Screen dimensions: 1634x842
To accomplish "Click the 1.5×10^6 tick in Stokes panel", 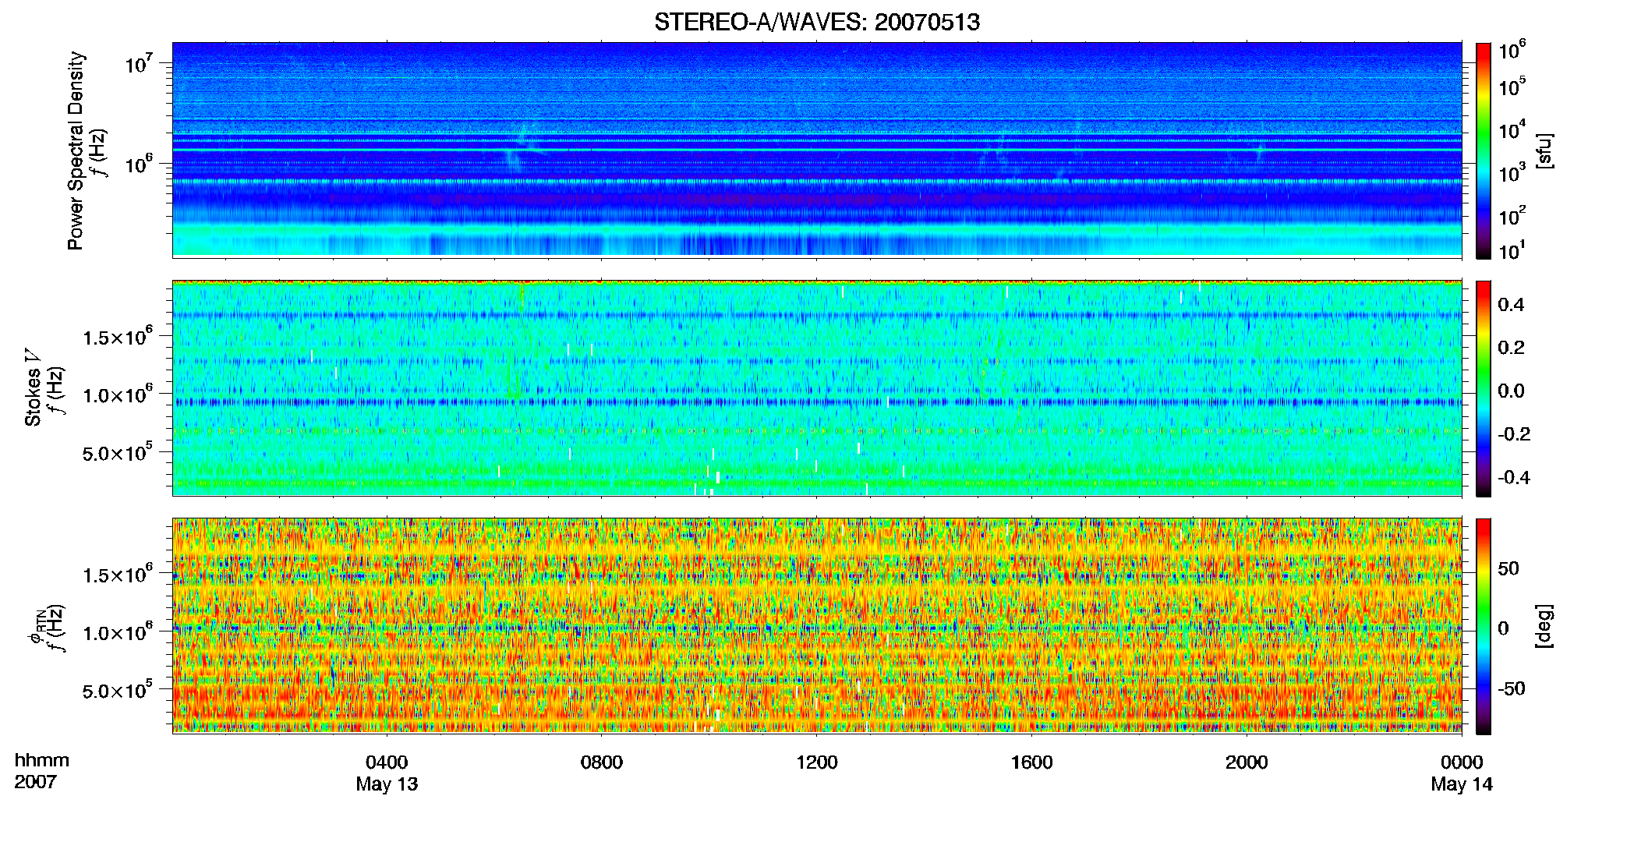I will (x=118, y=336).
